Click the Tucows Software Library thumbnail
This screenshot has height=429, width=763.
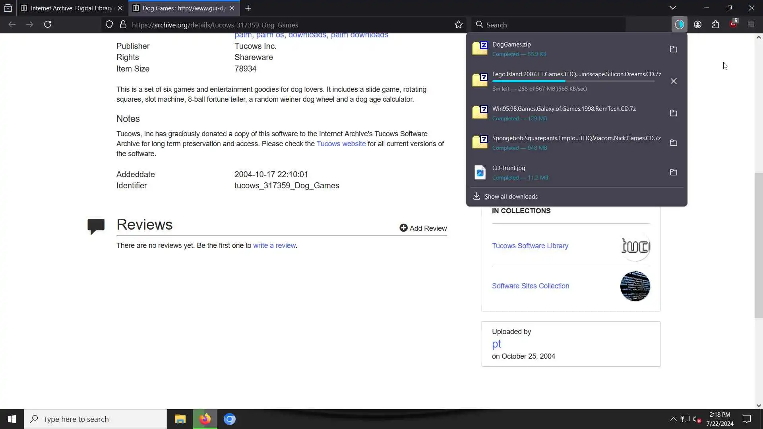tap(635, 246)
